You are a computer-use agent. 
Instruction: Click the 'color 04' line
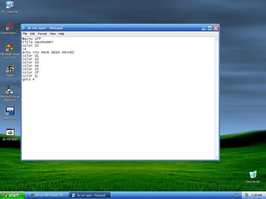pyautogui.click(x=31, y=66)
